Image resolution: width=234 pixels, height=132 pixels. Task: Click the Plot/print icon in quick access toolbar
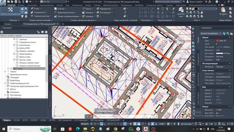pyautogui.click(x=27, y=1)
